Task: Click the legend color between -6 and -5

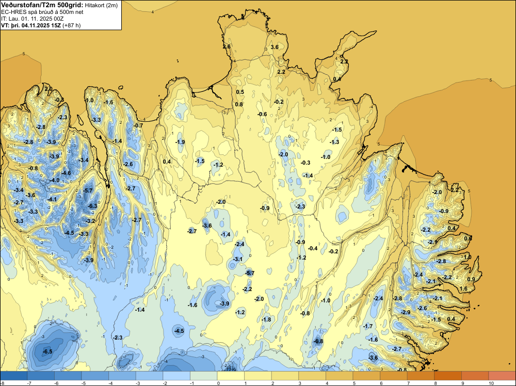Action: coord(68,376)
